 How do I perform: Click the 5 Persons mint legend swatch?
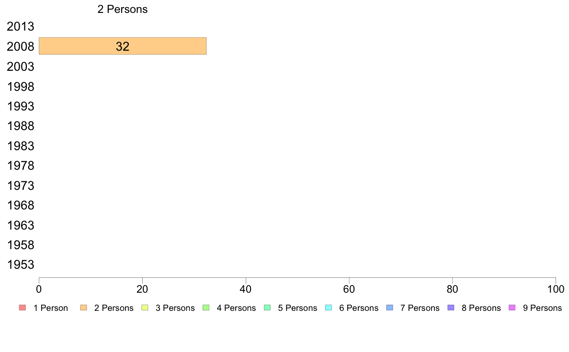coord(267,308)
